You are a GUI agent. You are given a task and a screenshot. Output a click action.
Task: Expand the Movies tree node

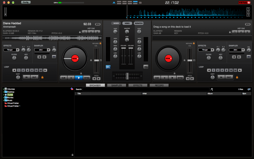(3, 98)
